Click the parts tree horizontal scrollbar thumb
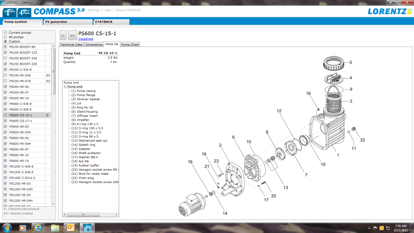The width and height of the screenshot is (414, 233). pos(83,215)
